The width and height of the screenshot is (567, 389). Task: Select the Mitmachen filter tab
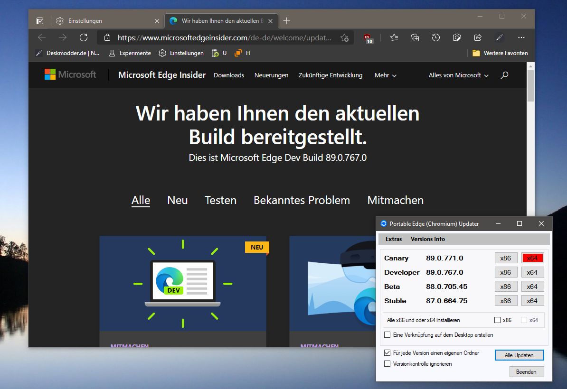pyautogui.click(x=395, y=200)
